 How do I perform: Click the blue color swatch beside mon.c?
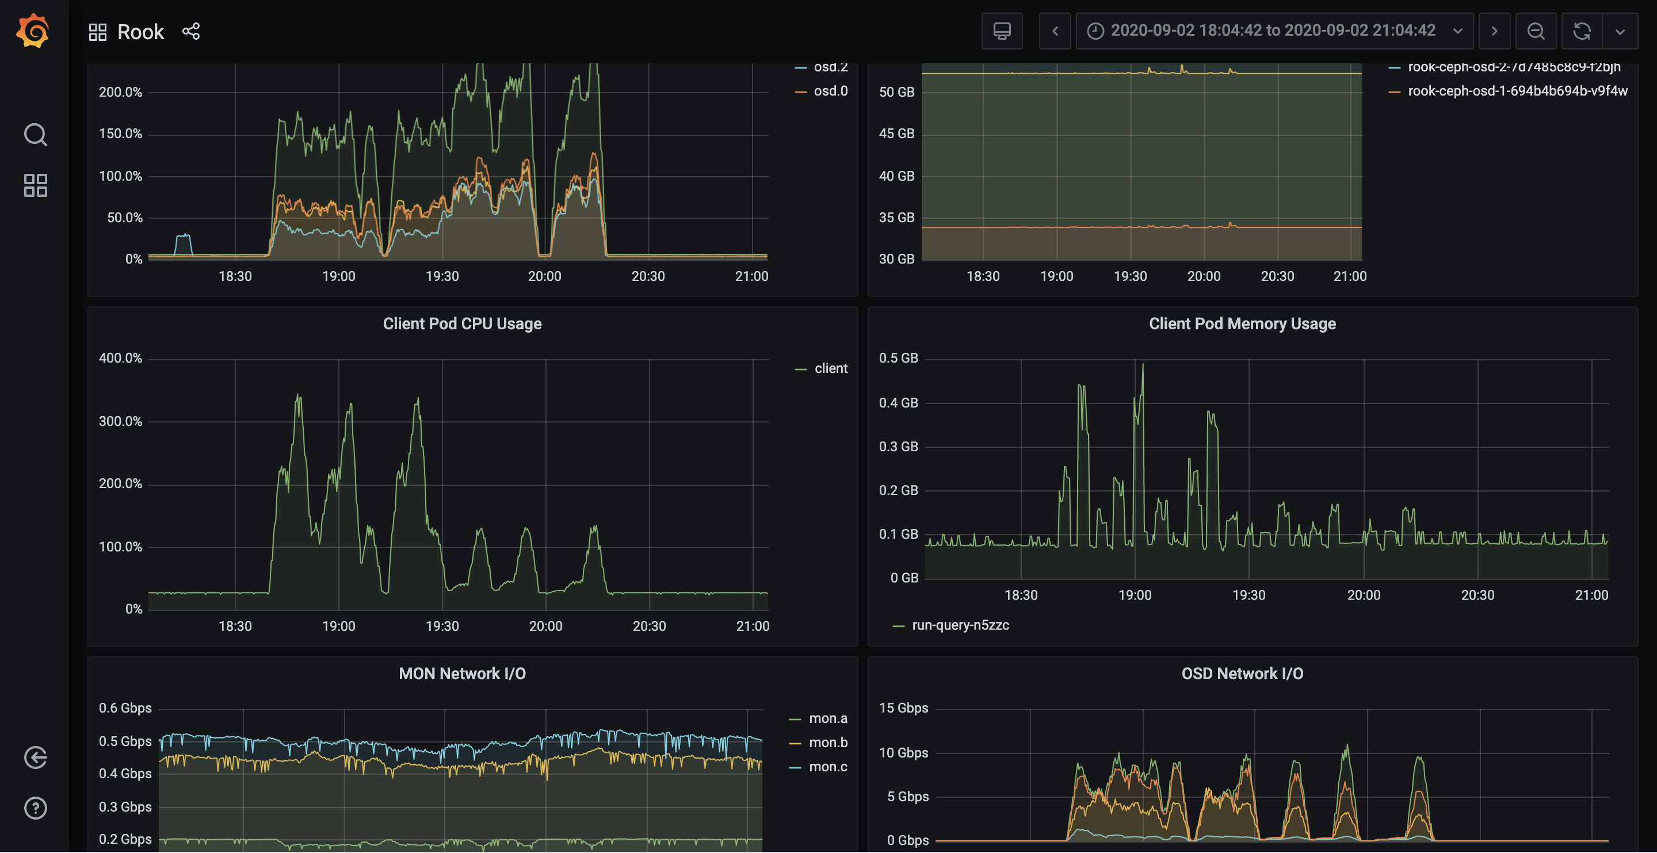[795, 767]
